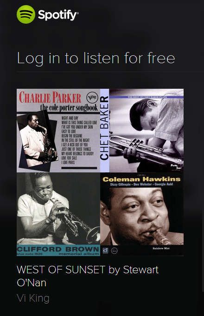Open playlist 'WEST OF SUNSET by Stewart O'Nan'
The width and height of the screenshot is (204, 316).
click(x=88, y=276)
